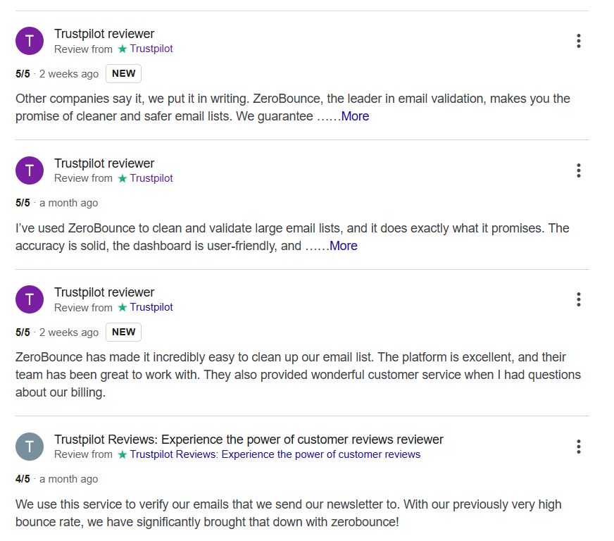
Task: Open Trustpilot source link on third review
Action: click(151, 307)
